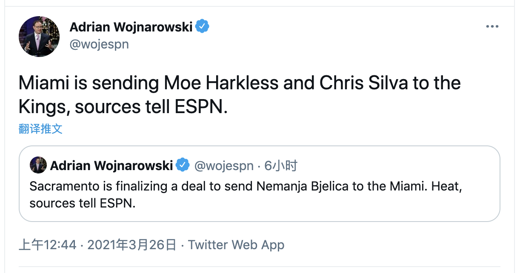Open the three-dot more options menu

492,26
